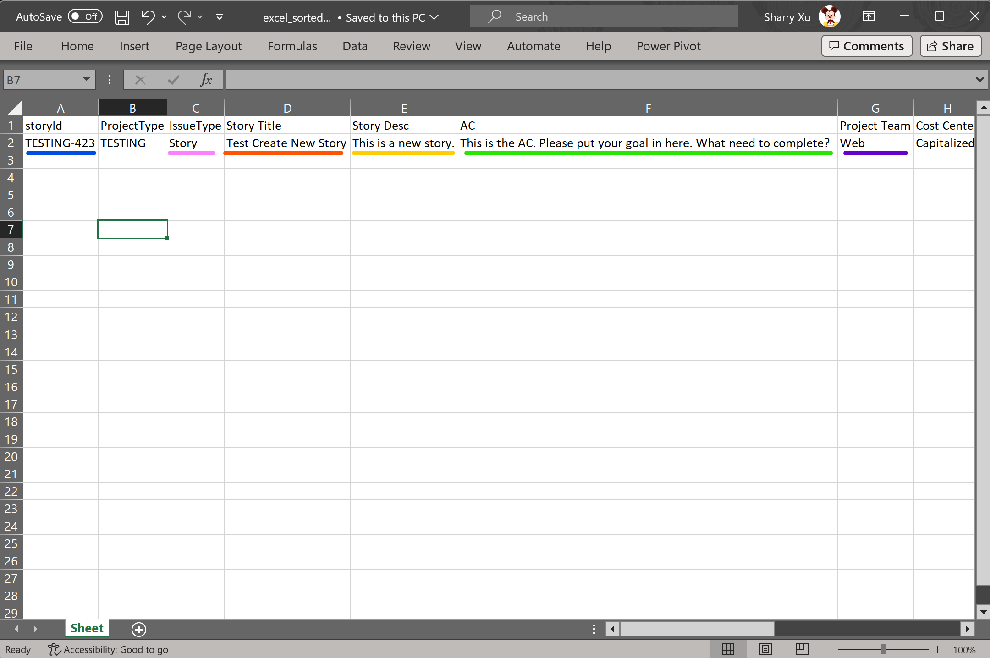This screenshot has width=990, height=658.
Task: Click horizontal scrollbar left arrow
Action: click(612, 629)
